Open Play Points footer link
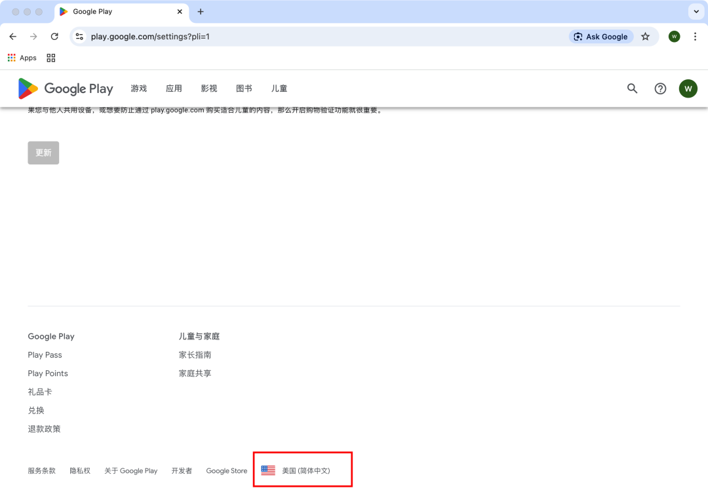This screenshot has width=708, height=494. (x=48, y=373)
